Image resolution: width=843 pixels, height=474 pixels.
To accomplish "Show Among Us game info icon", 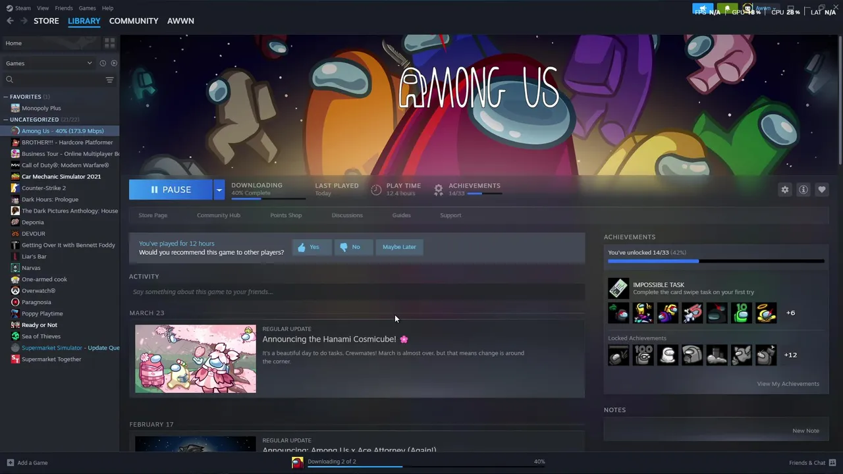I will (x=803, y=190).
